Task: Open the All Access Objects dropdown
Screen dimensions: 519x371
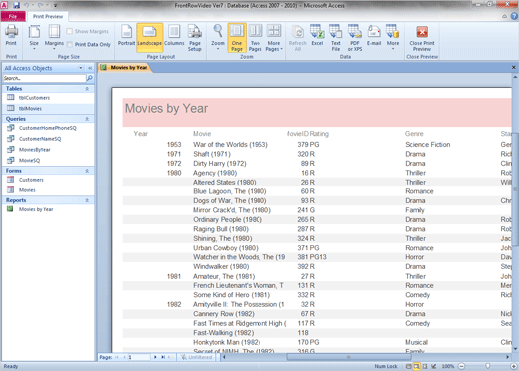Action: pos(81,68)
